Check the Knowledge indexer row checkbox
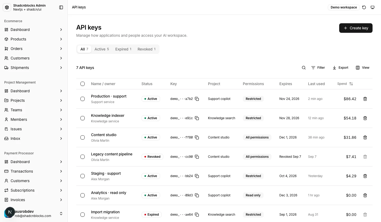The image size is (381, 222). pos(83,118)
